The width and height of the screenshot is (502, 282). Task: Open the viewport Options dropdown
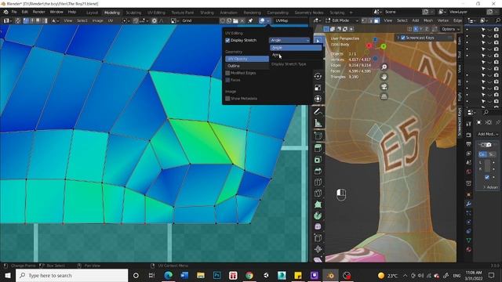pos(450,29)
